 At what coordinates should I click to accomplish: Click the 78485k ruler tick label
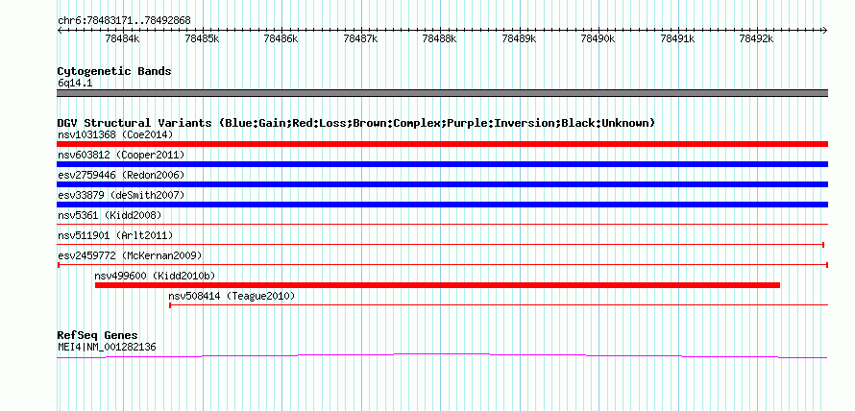[x=203, y=38]
